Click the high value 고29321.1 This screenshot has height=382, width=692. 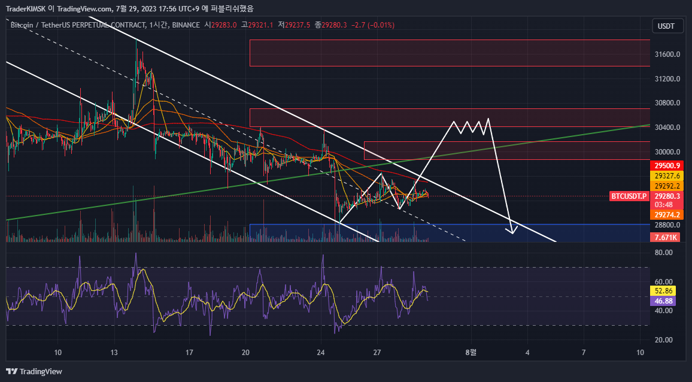(x=257, y=25)
